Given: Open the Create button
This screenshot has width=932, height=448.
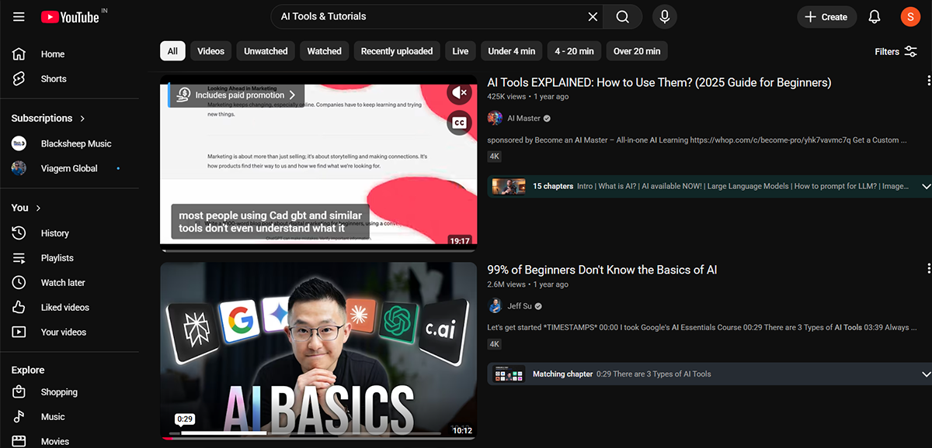Looking at the screenshot, I should (x=826, y=17).
